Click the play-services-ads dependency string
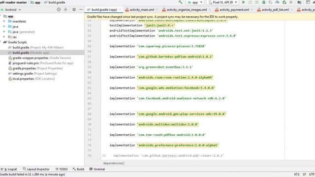 pos(182,114)
